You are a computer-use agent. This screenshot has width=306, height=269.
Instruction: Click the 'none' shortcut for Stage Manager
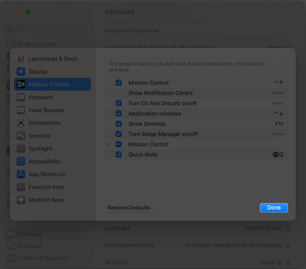tap(278, 134)
